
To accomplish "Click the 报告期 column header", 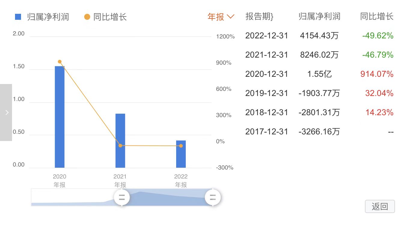I will click(x=259, y=16).
